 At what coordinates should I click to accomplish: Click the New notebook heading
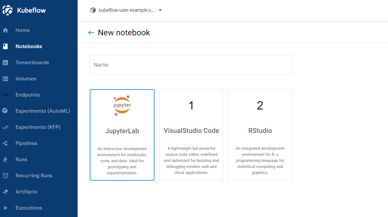click(x=124, y=33)
